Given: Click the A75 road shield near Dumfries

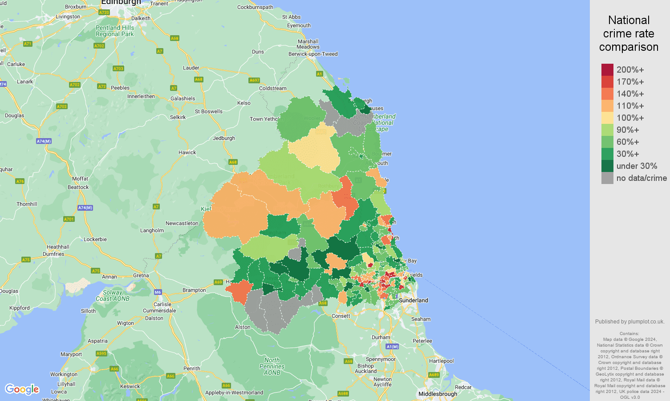Looking at the screenshot, I should click(x=26, y=260).
